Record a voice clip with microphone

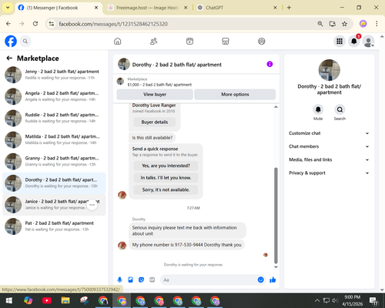pyautogui.click(x=119, y=280)
